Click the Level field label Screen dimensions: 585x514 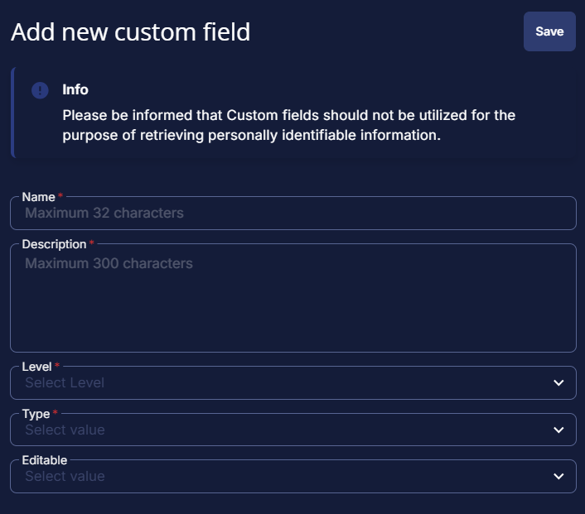36,367
